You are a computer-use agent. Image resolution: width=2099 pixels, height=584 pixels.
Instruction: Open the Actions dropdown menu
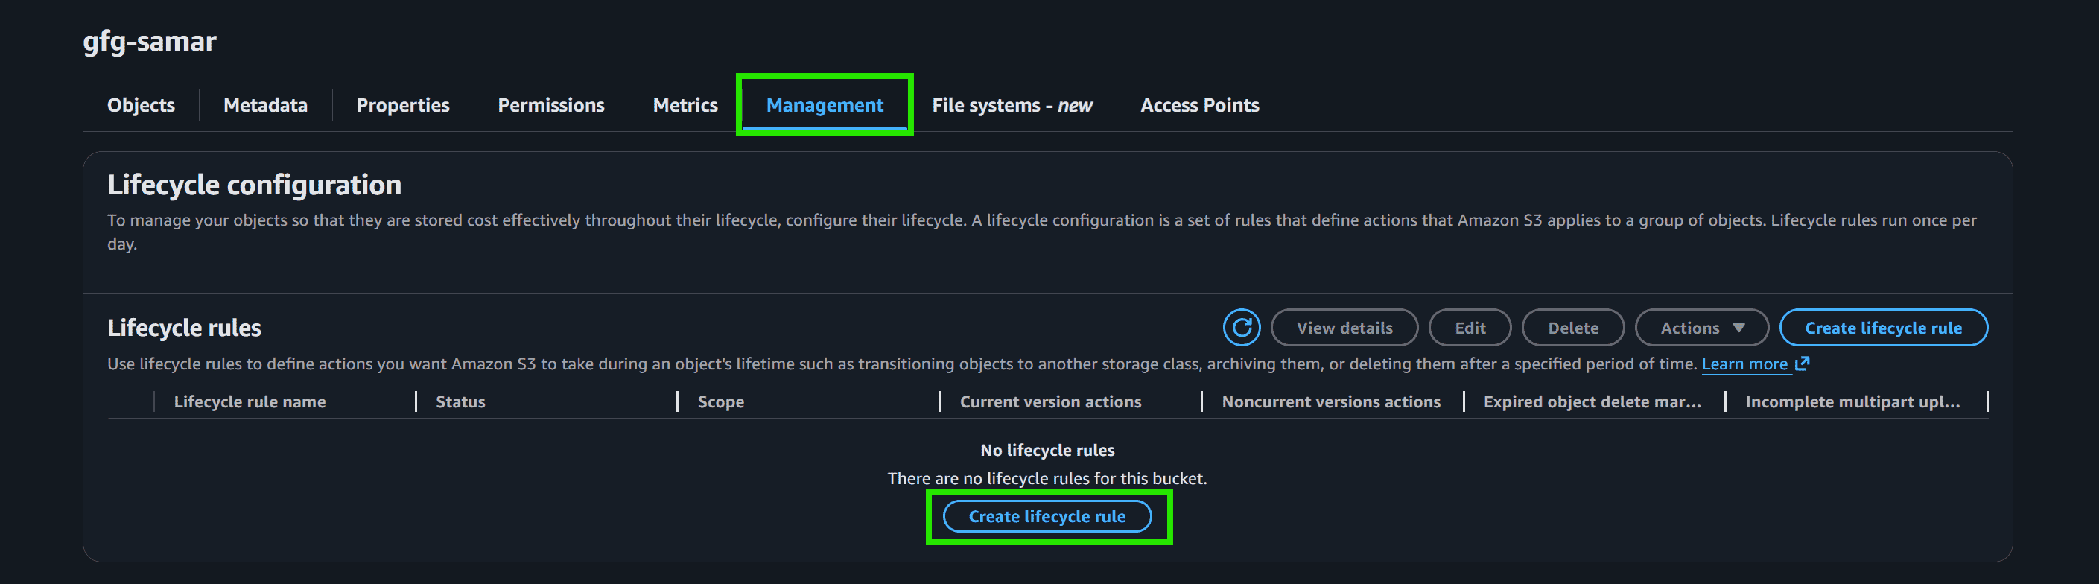[1701, 328]
